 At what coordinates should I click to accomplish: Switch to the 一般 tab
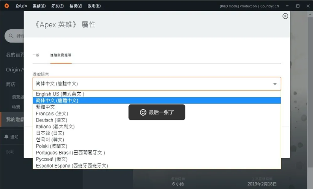pyautogui.click(x=36, y=55)
